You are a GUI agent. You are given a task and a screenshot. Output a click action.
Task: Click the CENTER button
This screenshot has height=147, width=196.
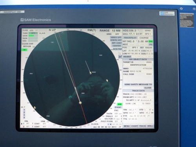point(117,46)
